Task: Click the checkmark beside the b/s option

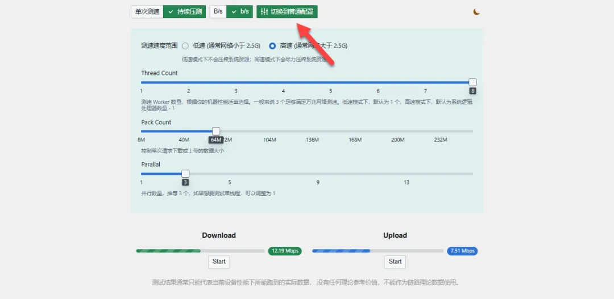Action: coord(234,12)
